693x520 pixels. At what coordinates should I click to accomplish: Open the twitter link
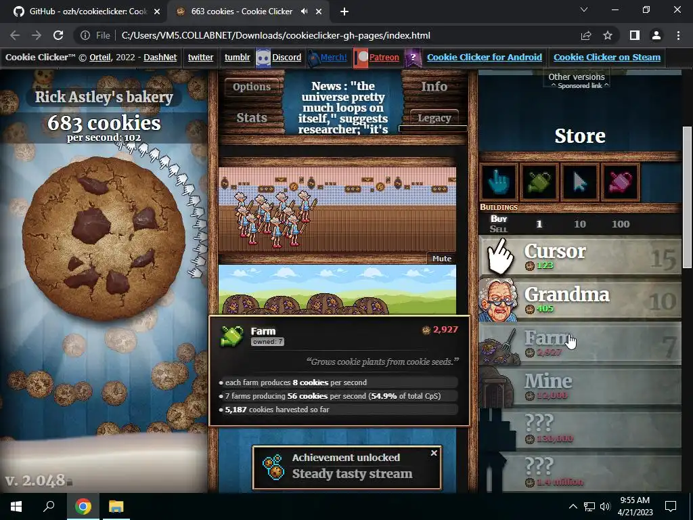coord(200,58)
